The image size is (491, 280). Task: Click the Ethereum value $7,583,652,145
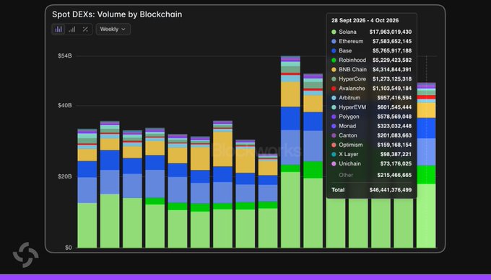(x=392, y=41)
